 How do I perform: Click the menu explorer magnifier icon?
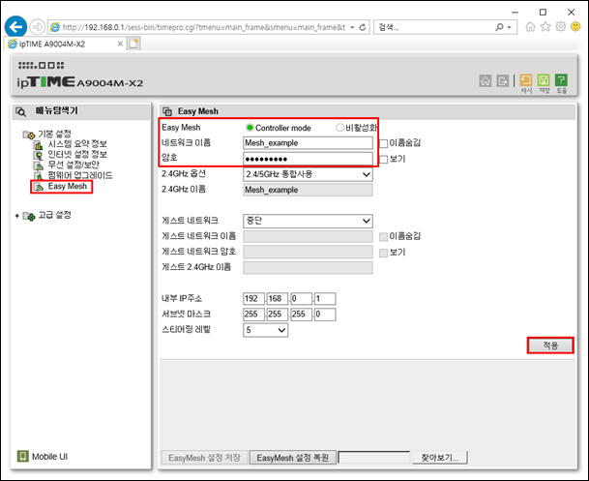tap(20, 111)
